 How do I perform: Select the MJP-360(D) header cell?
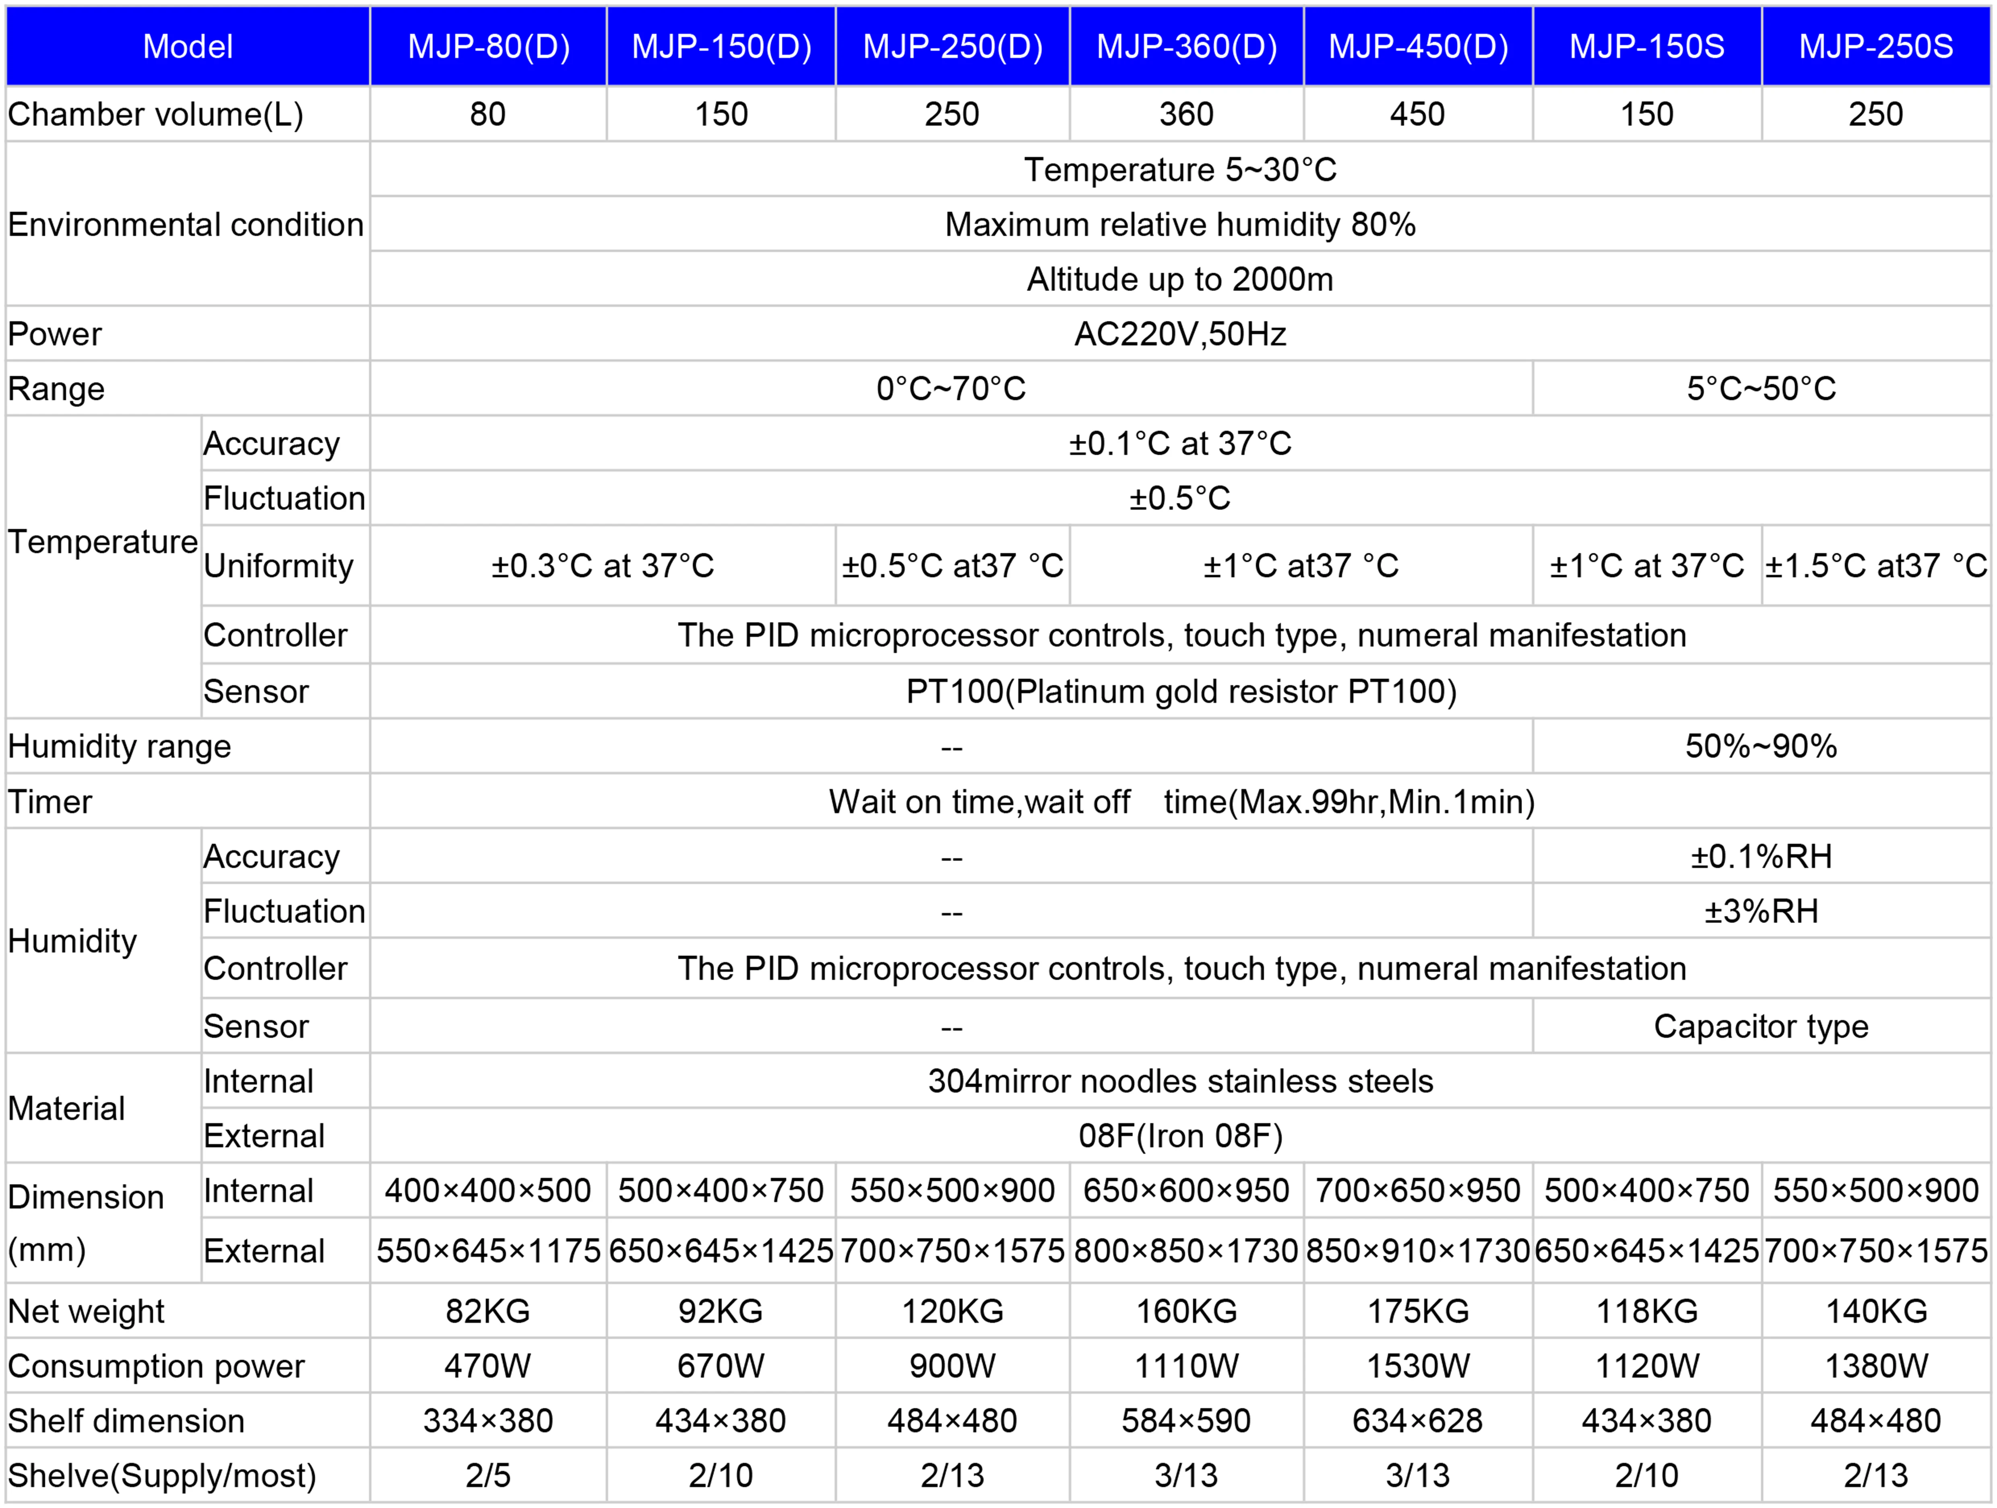coord(1186,46)
